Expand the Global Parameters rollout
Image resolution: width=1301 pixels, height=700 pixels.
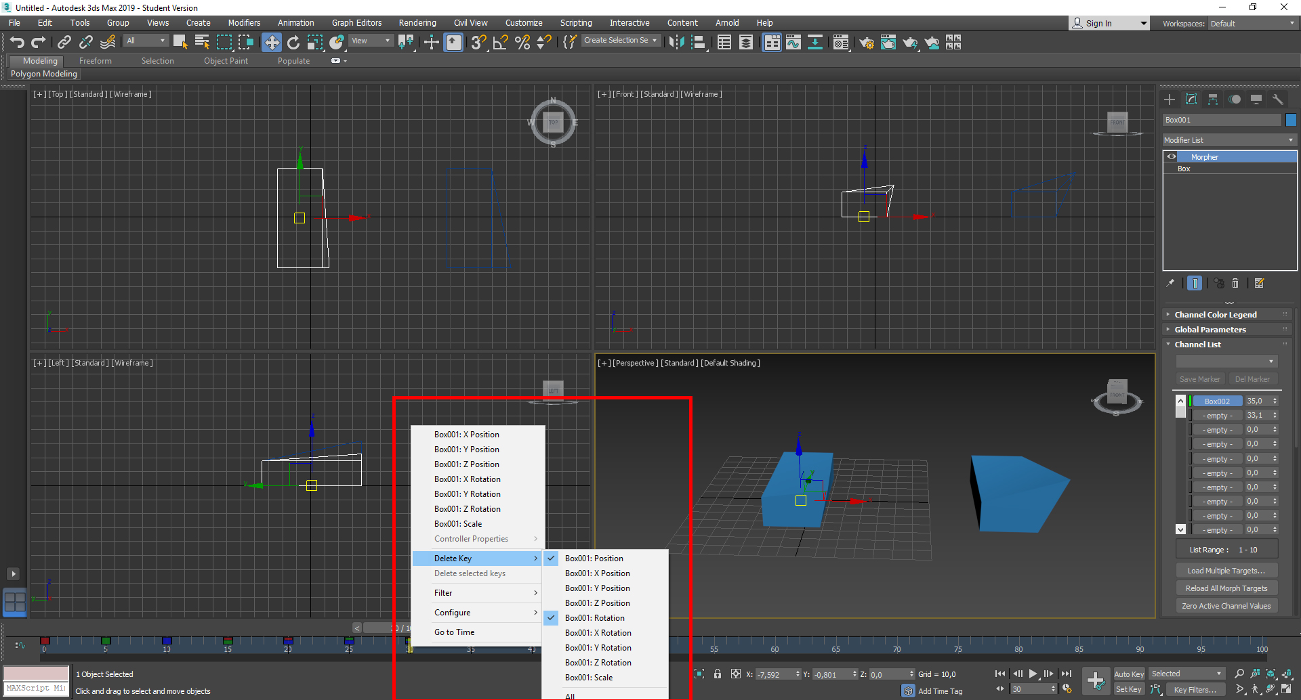click(1210, 330)
